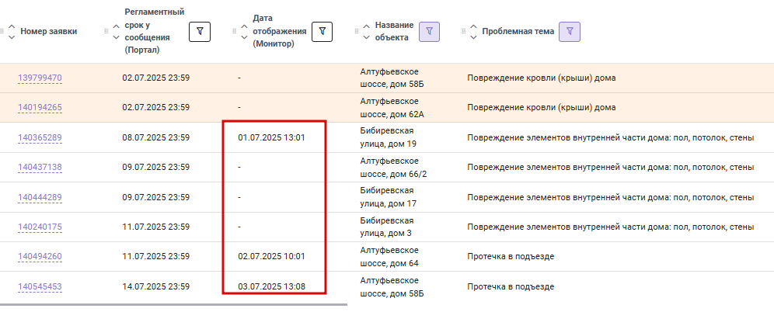Grab drag handle of Название объекта column

point(357,32)
